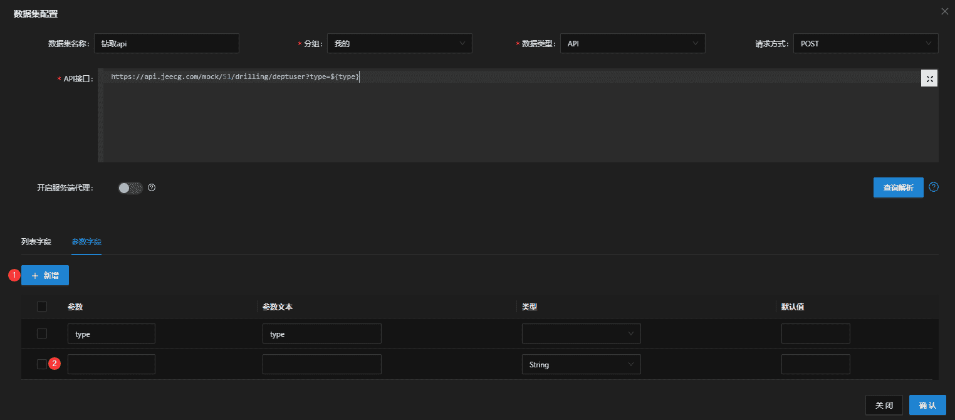Open the 分组 dropdown showing 我的
Image resolution: width=955 pixels, height=420 pixels.
point(399,43)
